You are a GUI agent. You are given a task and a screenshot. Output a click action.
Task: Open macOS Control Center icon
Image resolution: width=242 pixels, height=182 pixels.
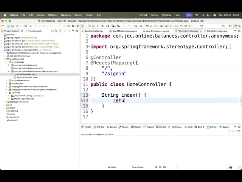(208, 15)
